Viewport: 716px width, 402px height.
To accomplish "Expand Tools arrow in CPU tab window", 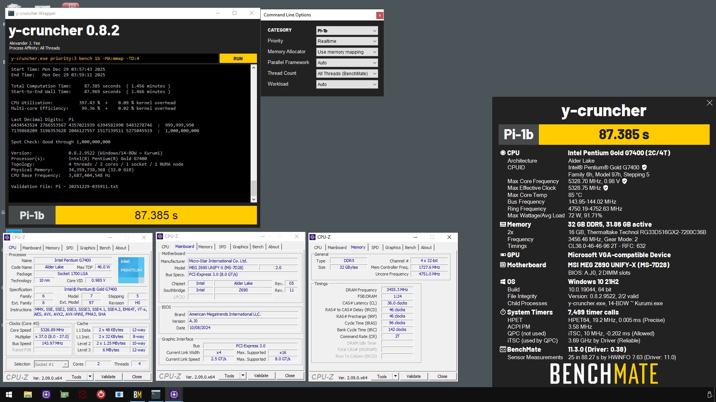I will (90, 377).
